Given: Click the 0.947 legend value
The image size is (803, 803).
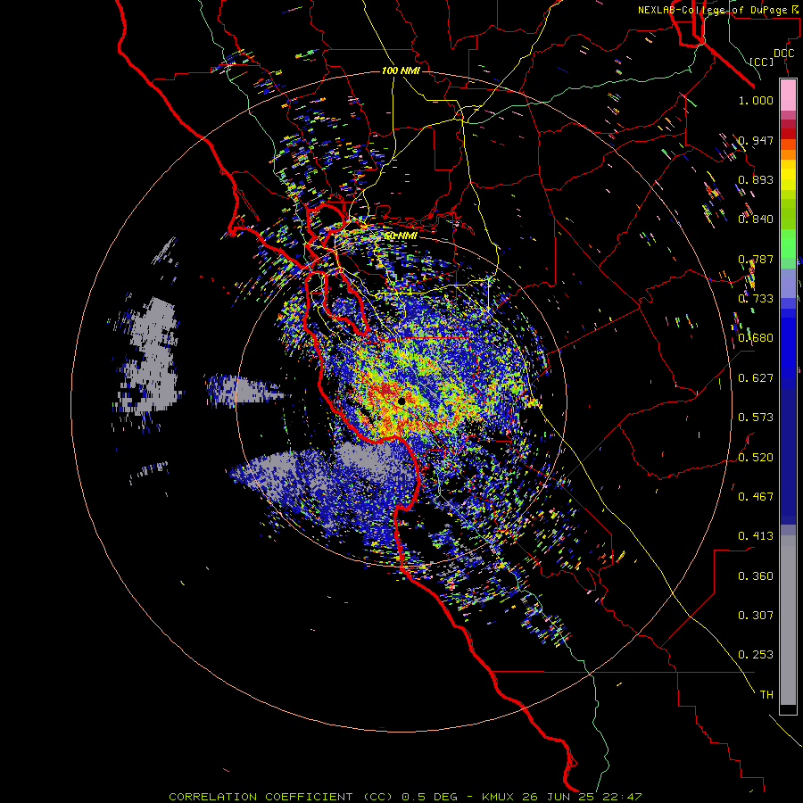Looking at the screenshot, I should pos(756,140).
